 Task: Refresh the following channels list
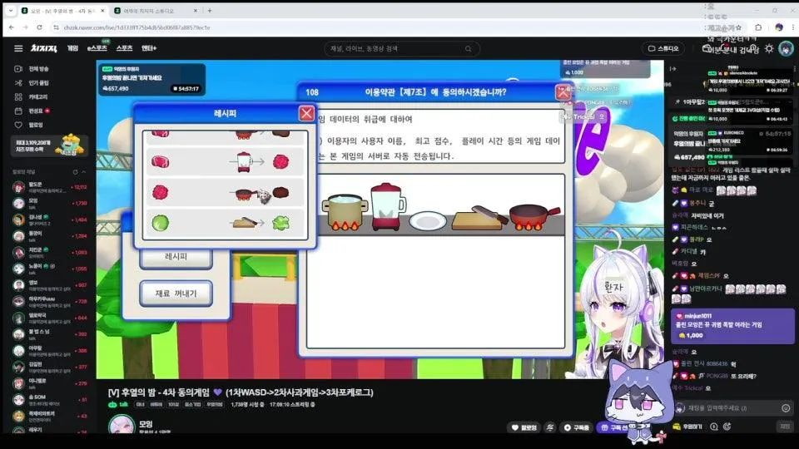76,172
